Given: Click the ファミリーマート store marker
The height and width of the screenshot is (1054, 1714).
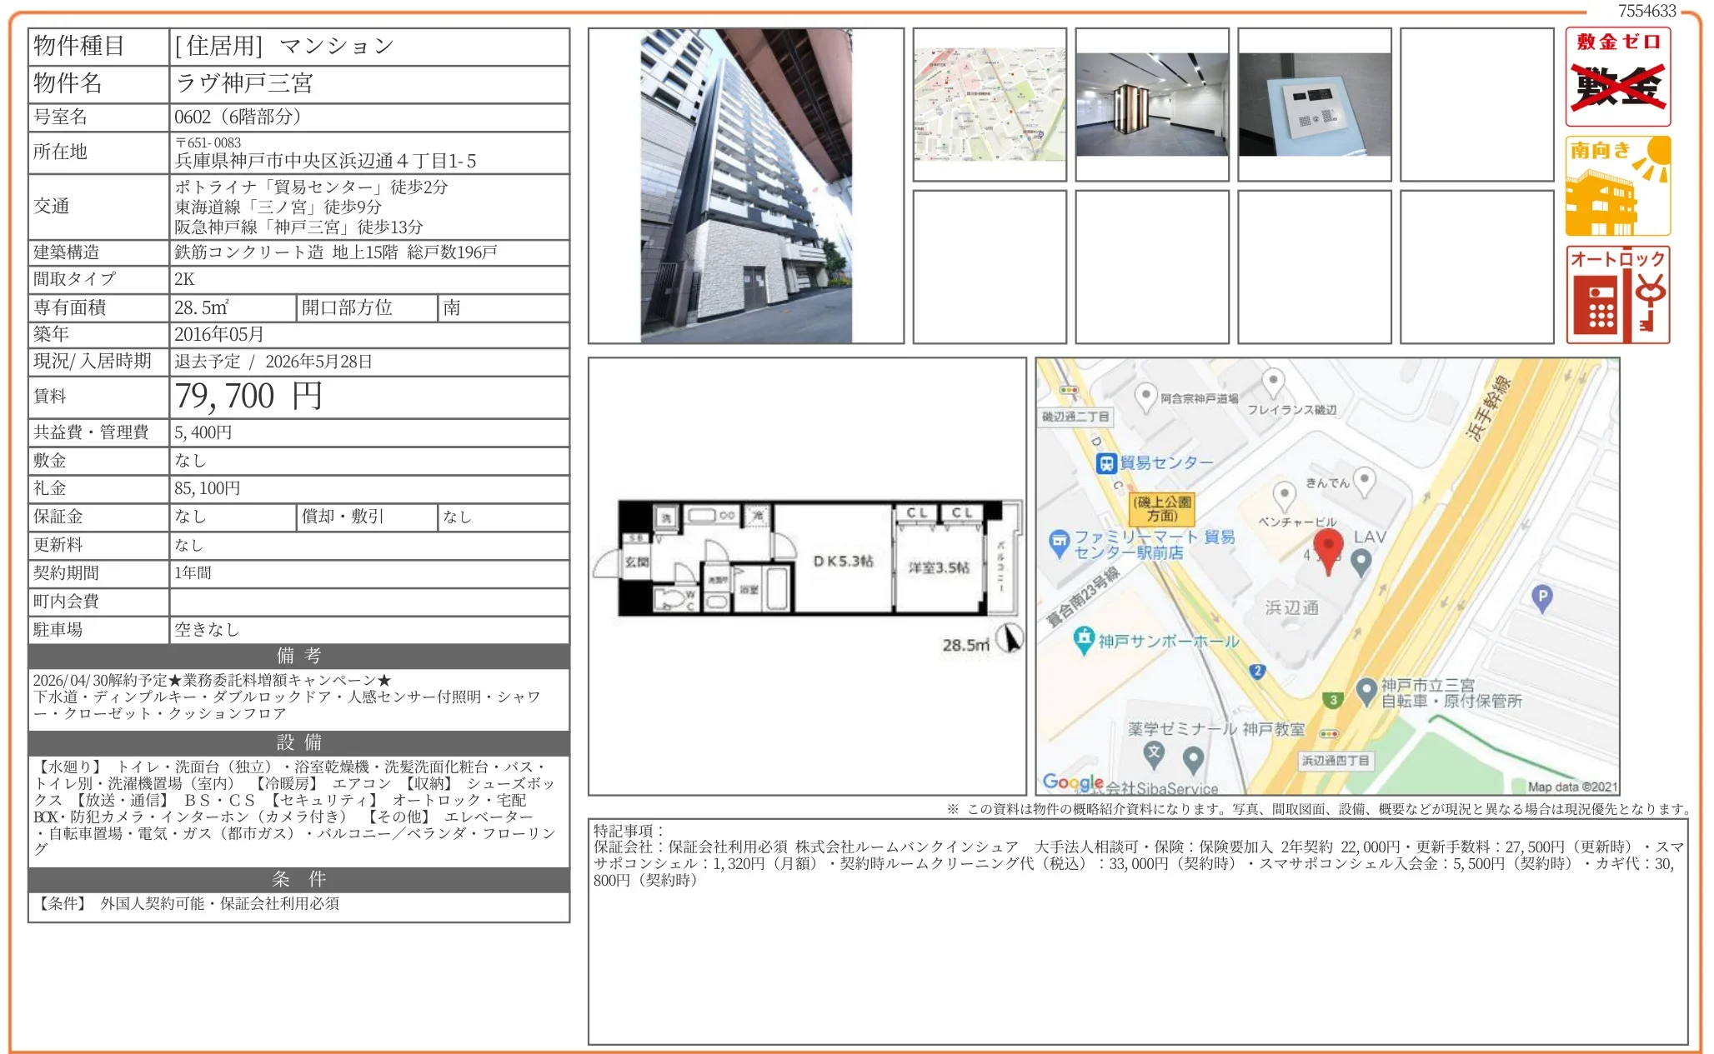Looking at the screenshot, I should tap(1059, 542).
